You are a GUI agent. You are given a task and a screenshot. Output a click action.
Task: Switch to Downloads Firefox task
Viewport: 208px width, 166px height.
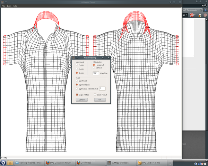[91, 163]
